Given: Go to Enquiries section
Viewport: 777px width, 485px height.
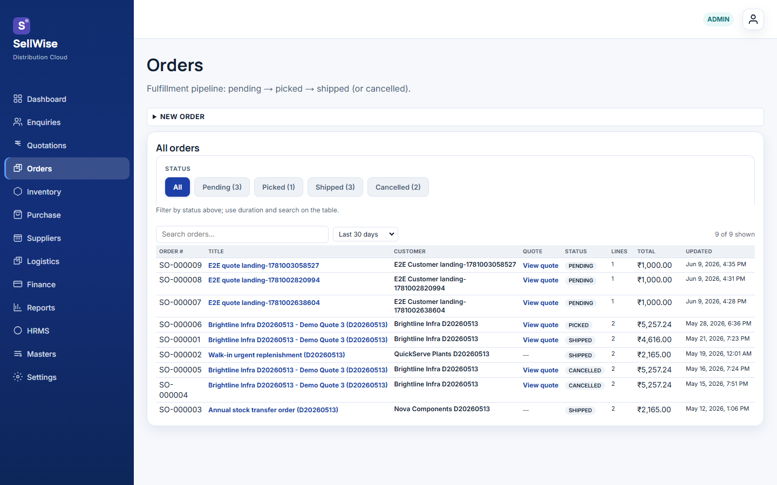Looking at the screenshot, I should (x=67, y=122).
